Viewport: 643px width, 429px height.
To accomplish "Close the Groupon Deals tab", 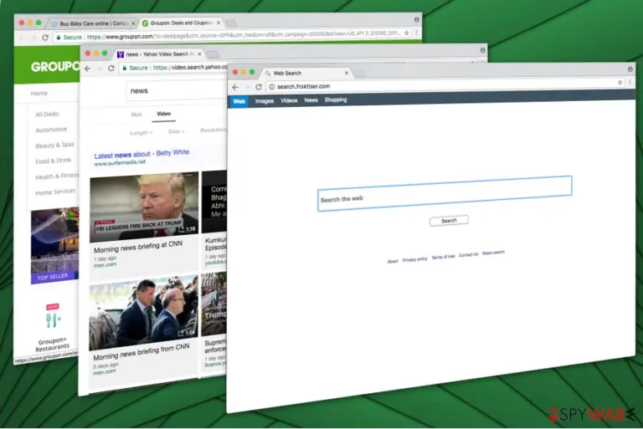I will click(x=219, y=23).
